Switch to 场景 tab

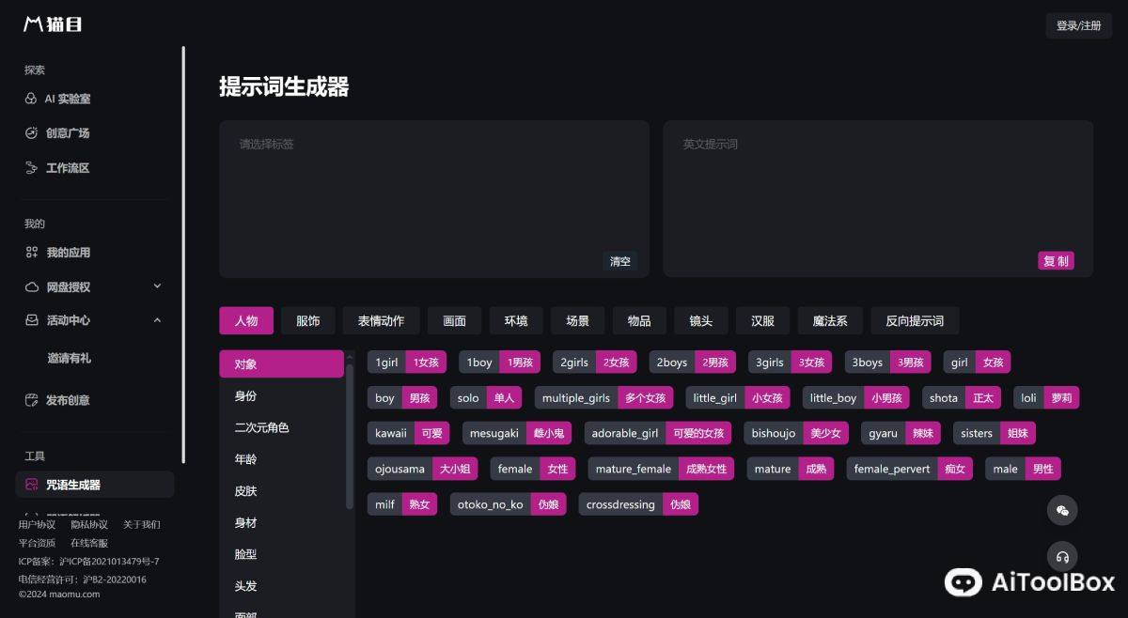click(x=578, y=320)
